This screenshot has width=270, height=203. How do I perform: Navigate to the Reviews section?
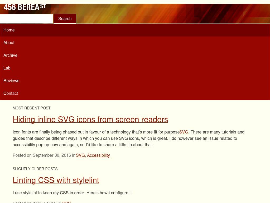click(11, 81)
